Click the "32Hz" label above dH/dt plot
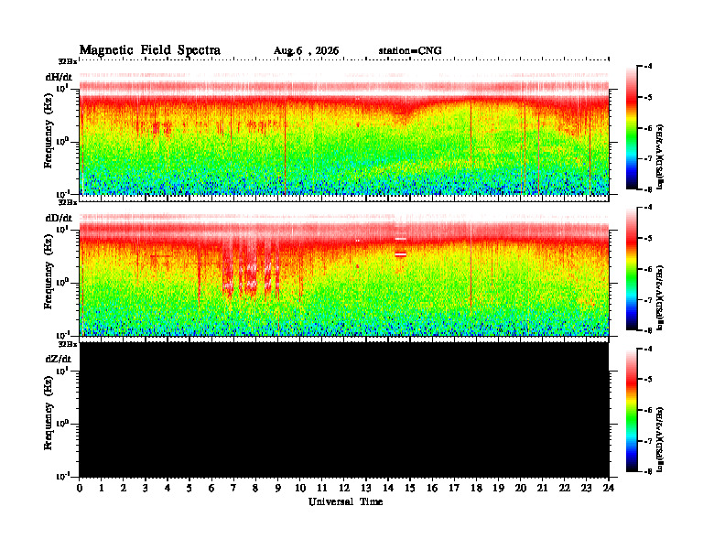The height and width of the screenshot is (560, 725). (68, 61)
